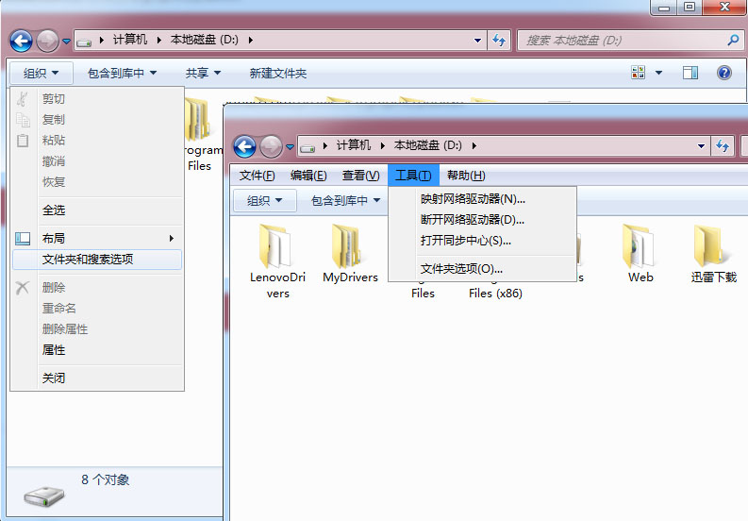
Task: Click 属性 in the organize menu
Action: [x=97, y=349]
